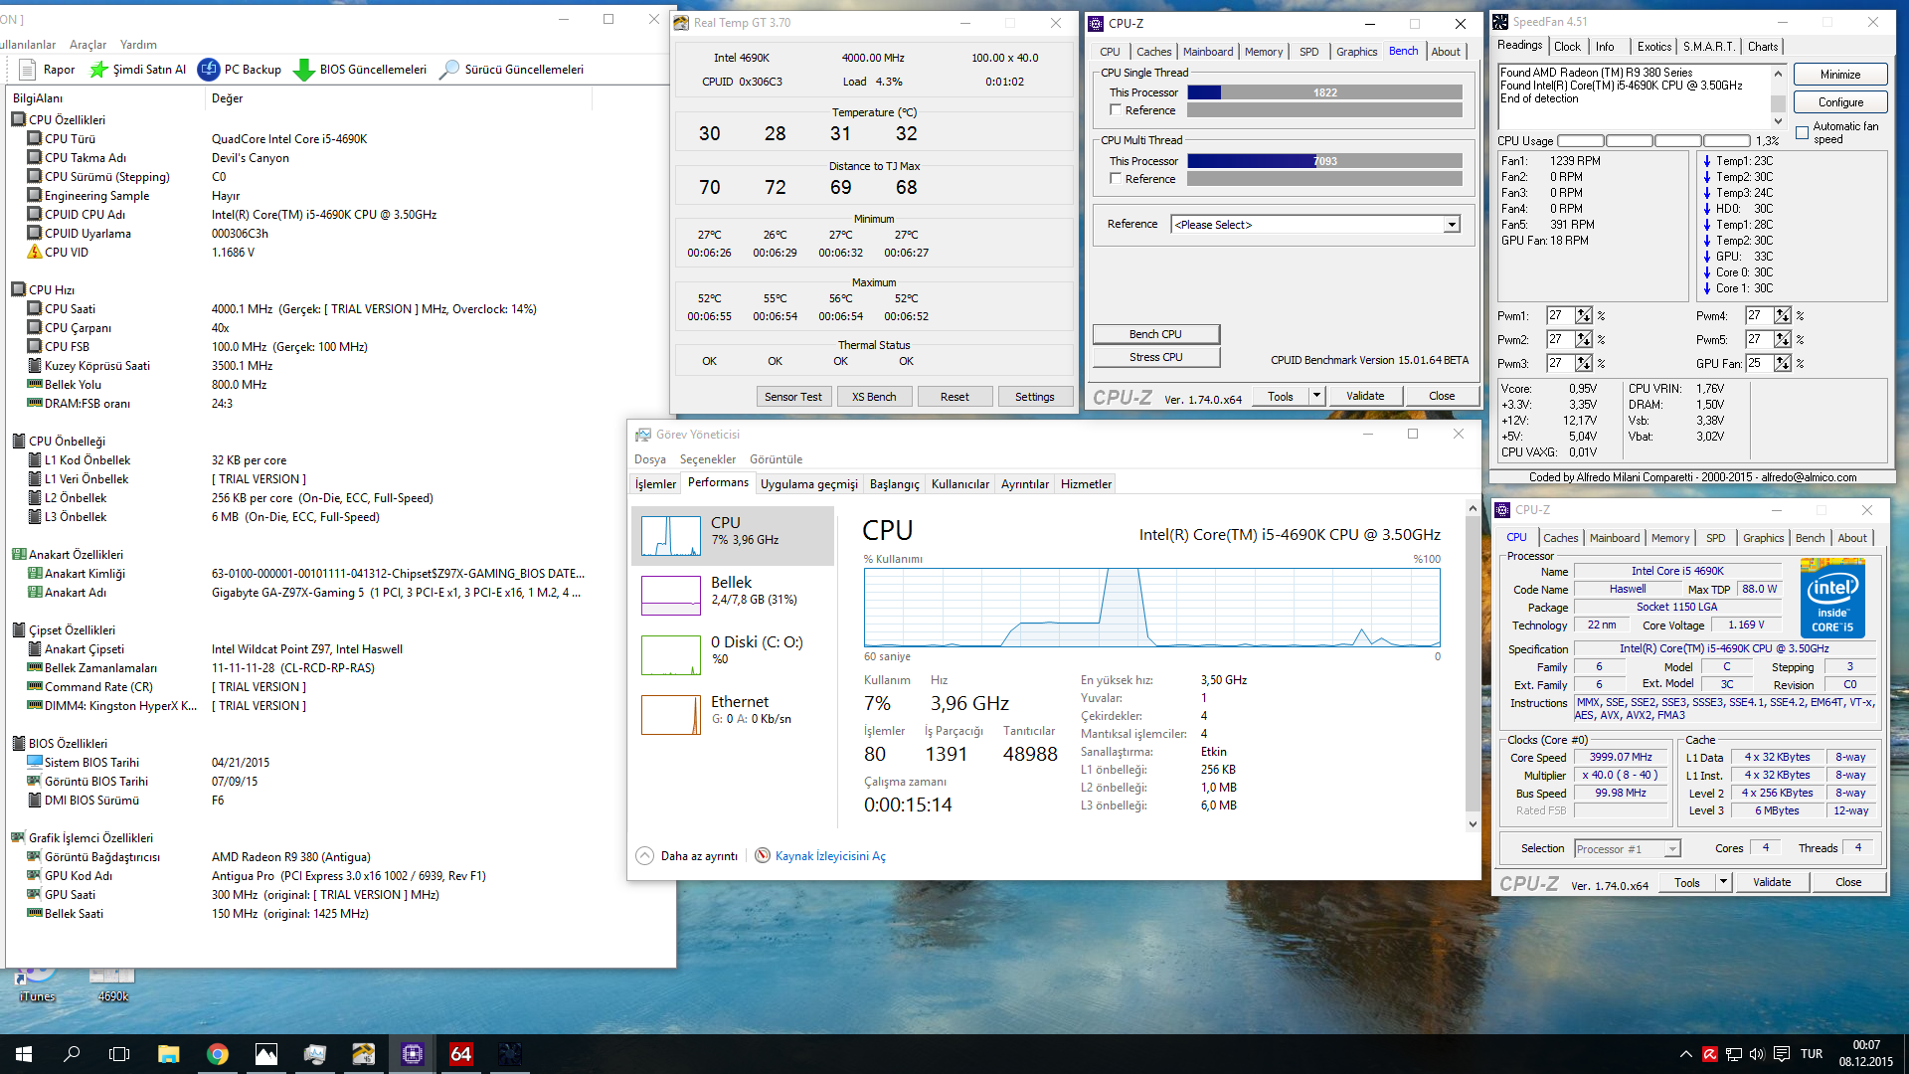Click the Rapor report icon in AIDA toolbar
This screenshot has height=1074, width=1909.
coord(28,70)
